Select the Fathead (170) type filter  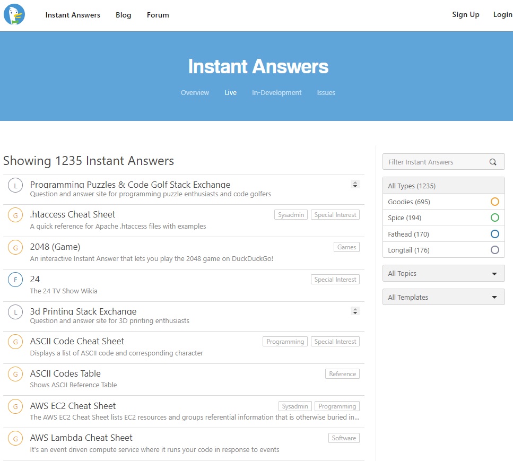443,234
